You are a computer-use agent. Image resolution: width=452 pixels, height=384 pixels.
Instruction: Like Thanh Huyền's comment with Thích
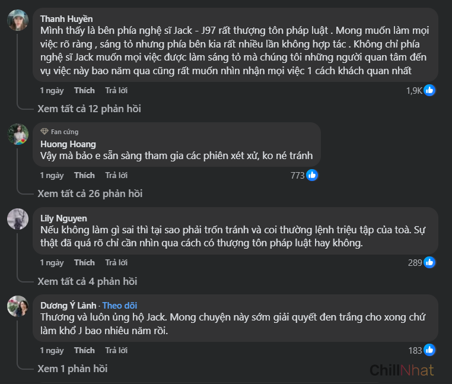pos(84,90)
